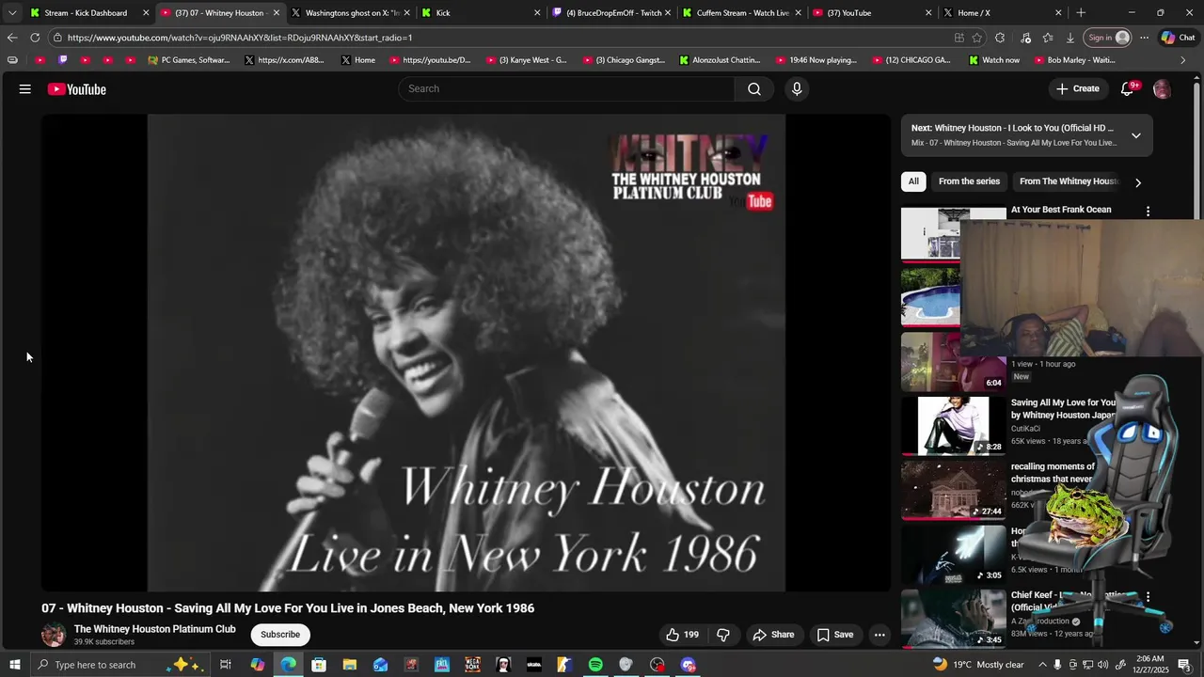Expand the bookmarks bar overflow chevron

coord(1183,60)
